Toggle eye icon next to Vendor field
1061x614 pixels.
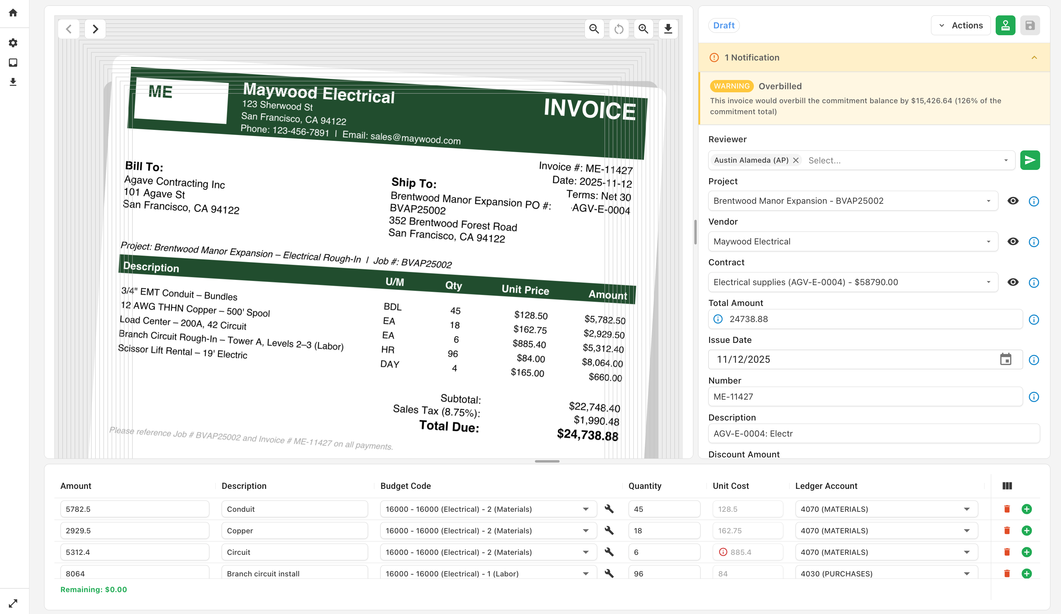[x=1012, y=242]
